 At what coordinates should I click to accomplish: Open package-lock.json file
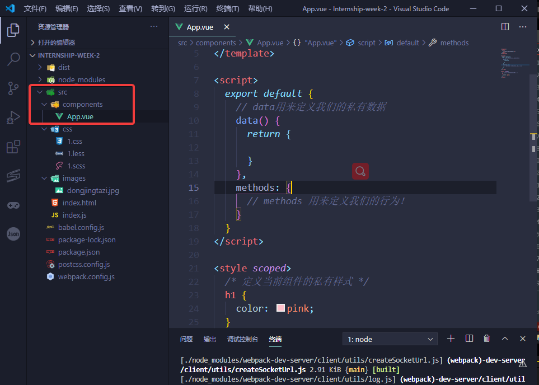[98, 240]
